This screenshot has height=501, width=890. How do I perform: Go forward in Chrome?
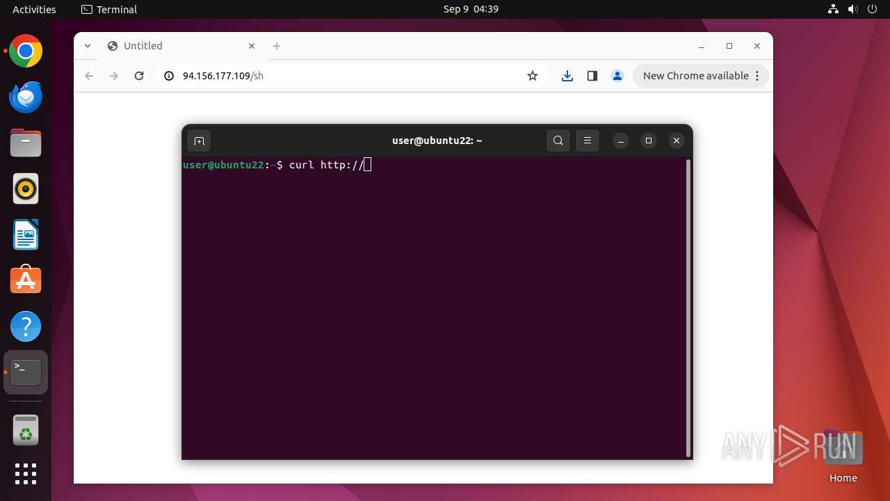point(114,76)
